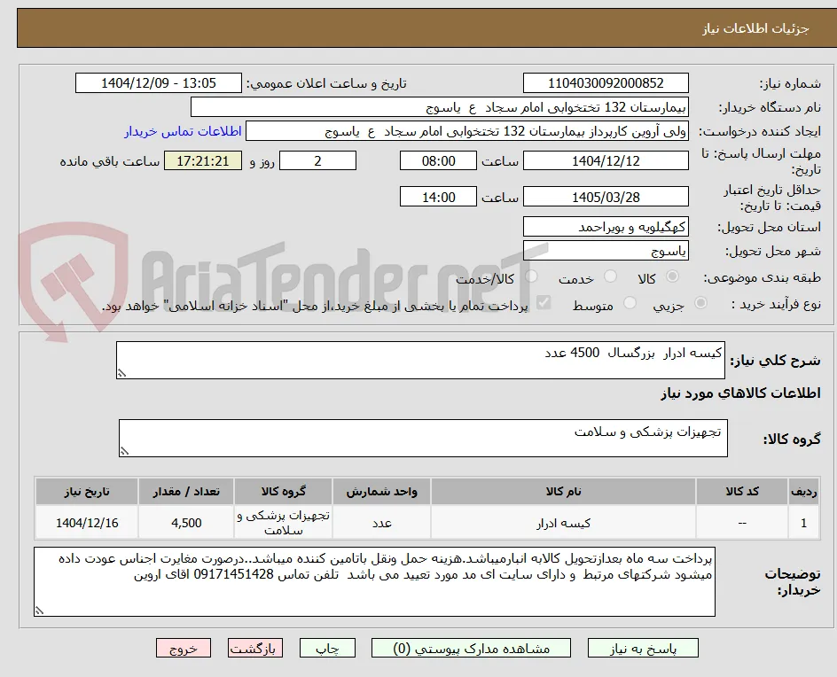Click the تجهیزات پزشکی و سلامت table cell

pyautogui.click(x=284, y=524)
